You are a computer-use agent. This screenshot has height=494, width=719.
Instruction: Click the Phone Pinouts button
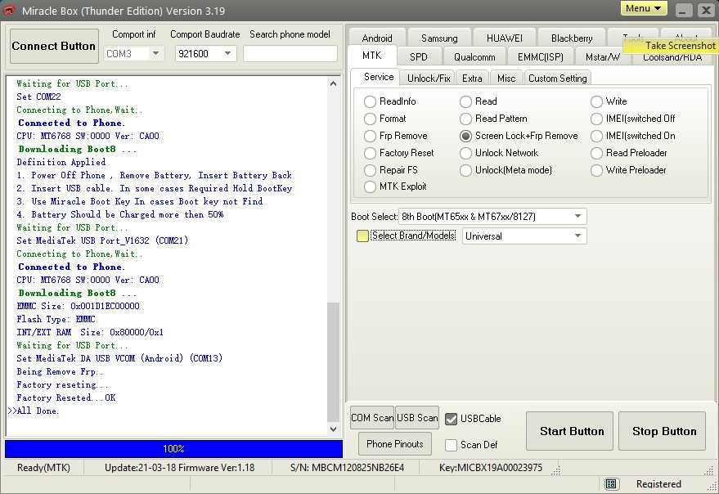[x=395, y=444]
